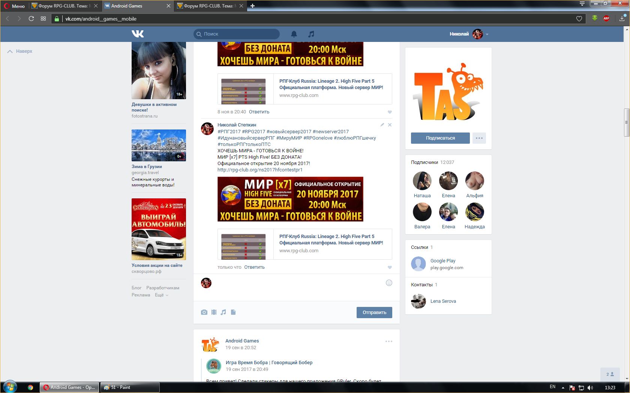This screenshot has height=393, width=630.
Task: Focus the Поиск search field
Action: (x=237, y=34)
